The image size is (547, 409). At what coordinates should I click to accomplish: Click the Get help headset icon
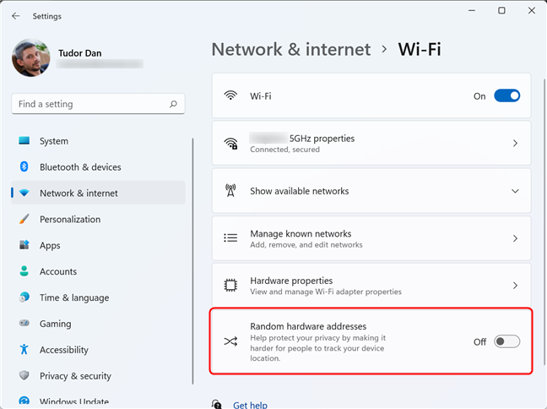[217, 404]
